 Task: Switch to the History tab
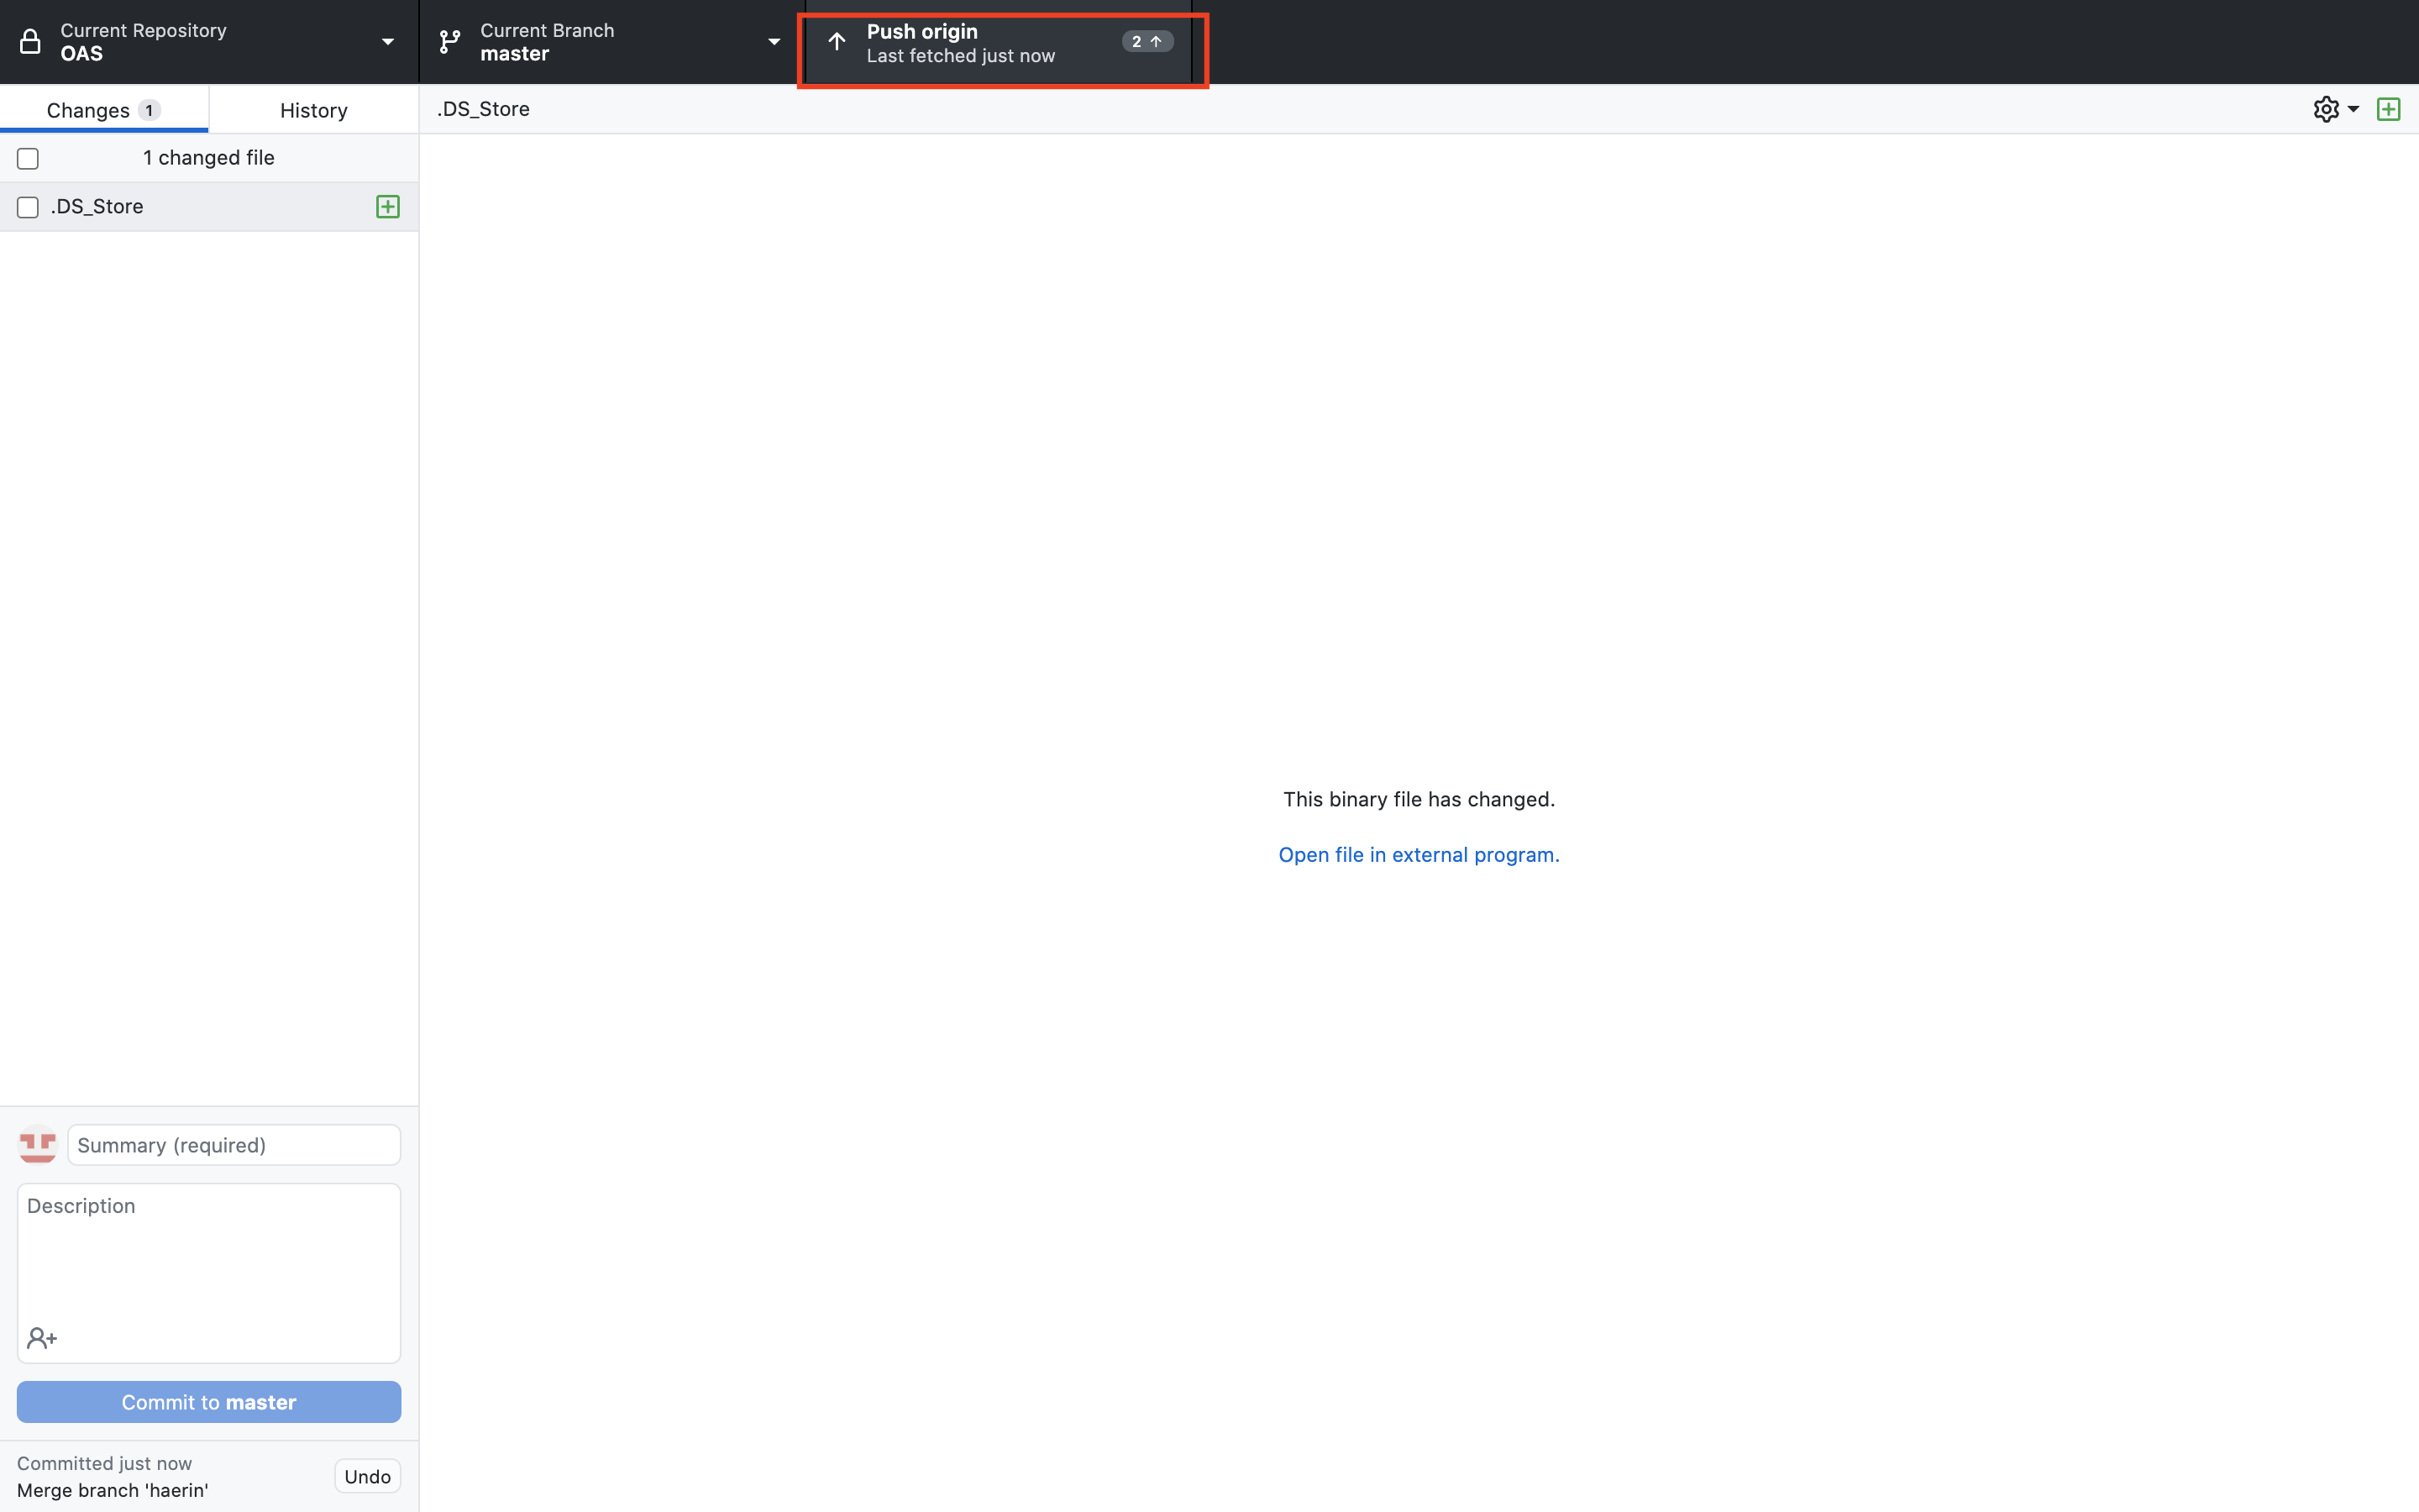[x=312, y=110]
